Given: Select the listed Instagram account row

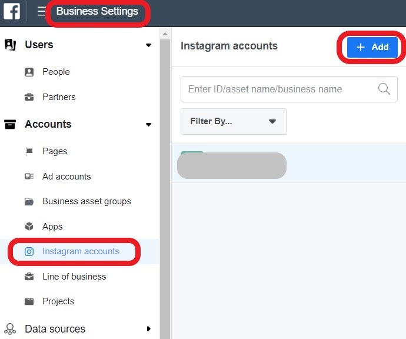Looking at the screenshot, I should tap(288, 164).
